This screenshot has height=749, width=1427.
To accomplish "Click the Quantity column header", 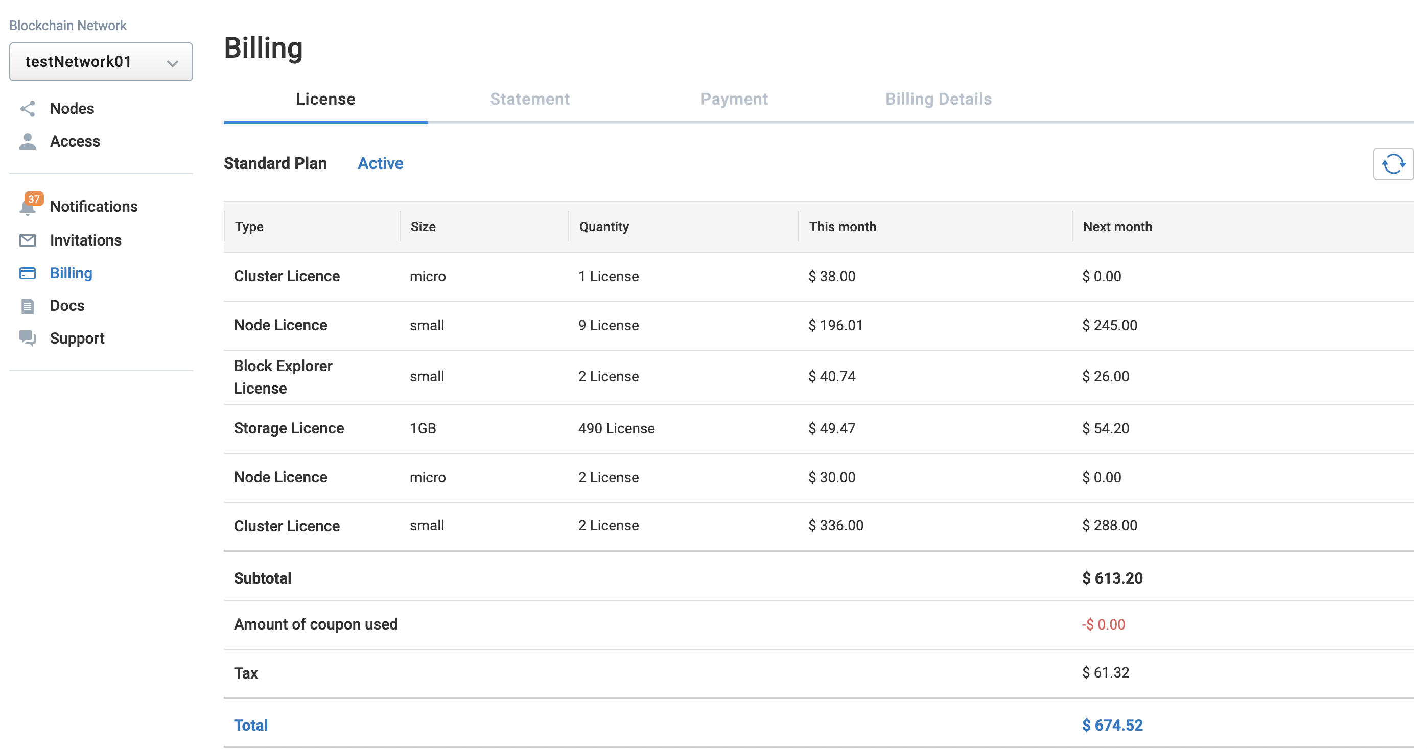I will point(604,226).
